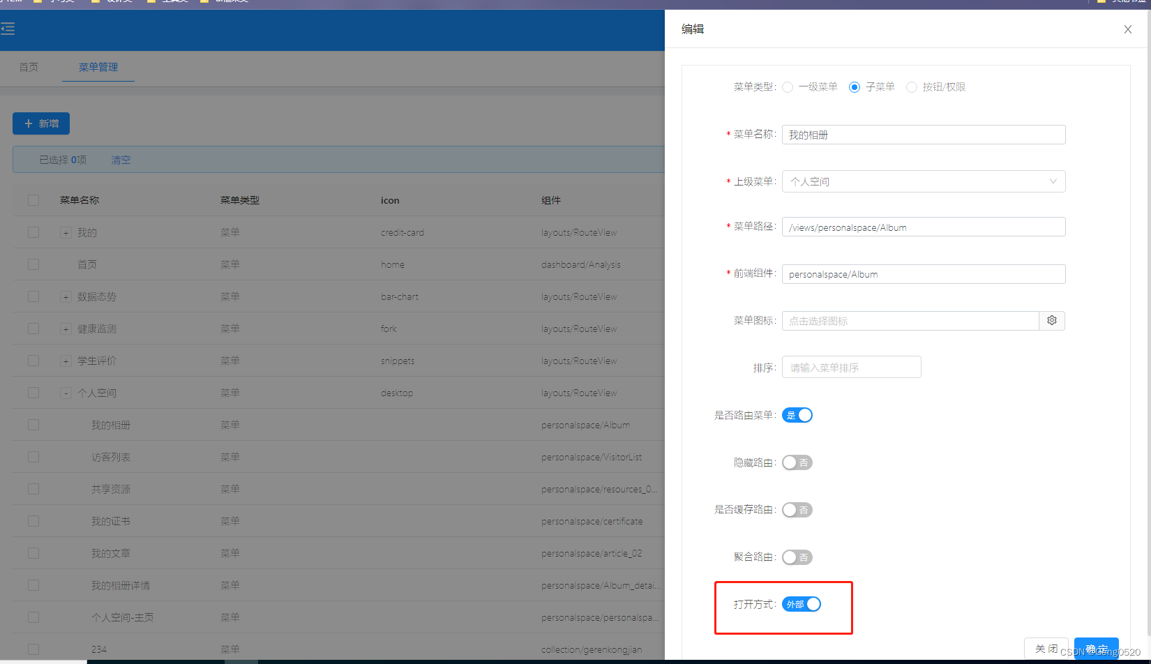
Task: Check the checkbox for the 个人空间 row
Action: click(33, 393)
